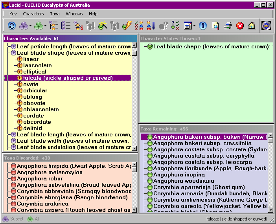Expand Leaf blade width character
The height and width of the screenshot is (224, 276).
tap(13, 141)
